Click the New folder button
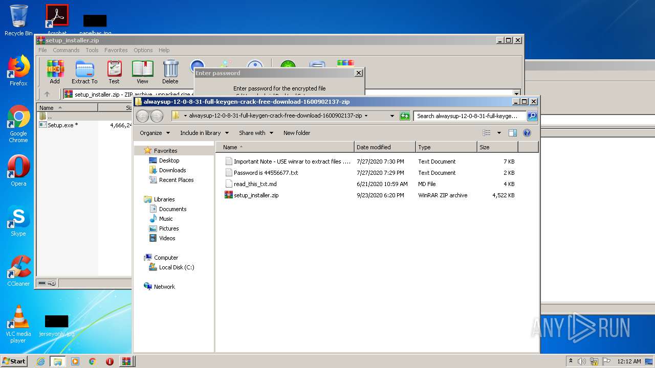655x368 pixels. pos(297,133)
